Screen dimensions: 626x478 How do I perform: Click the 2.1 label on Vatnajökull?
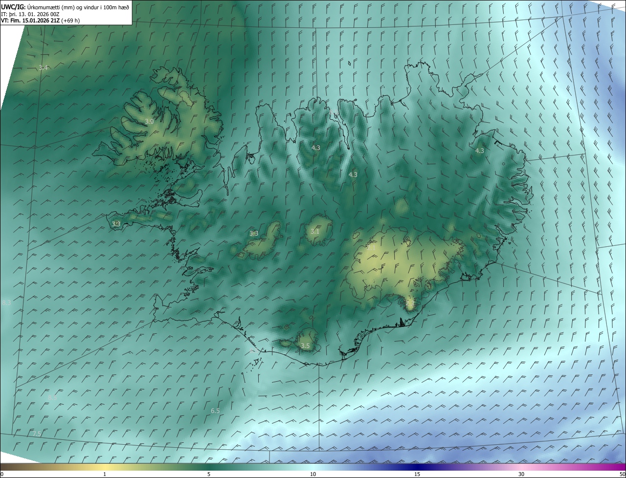click(371, 248)
